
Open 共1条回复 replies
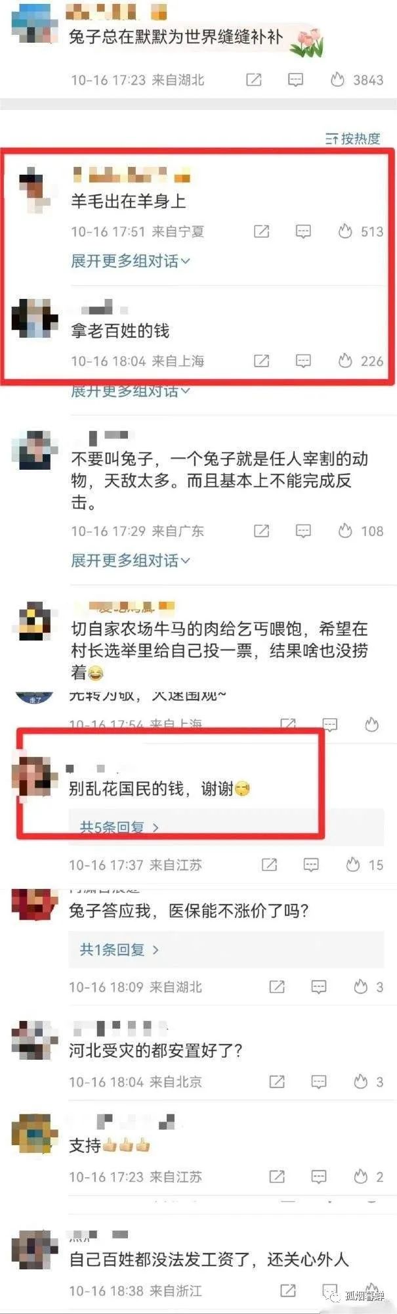pos(119,949)
